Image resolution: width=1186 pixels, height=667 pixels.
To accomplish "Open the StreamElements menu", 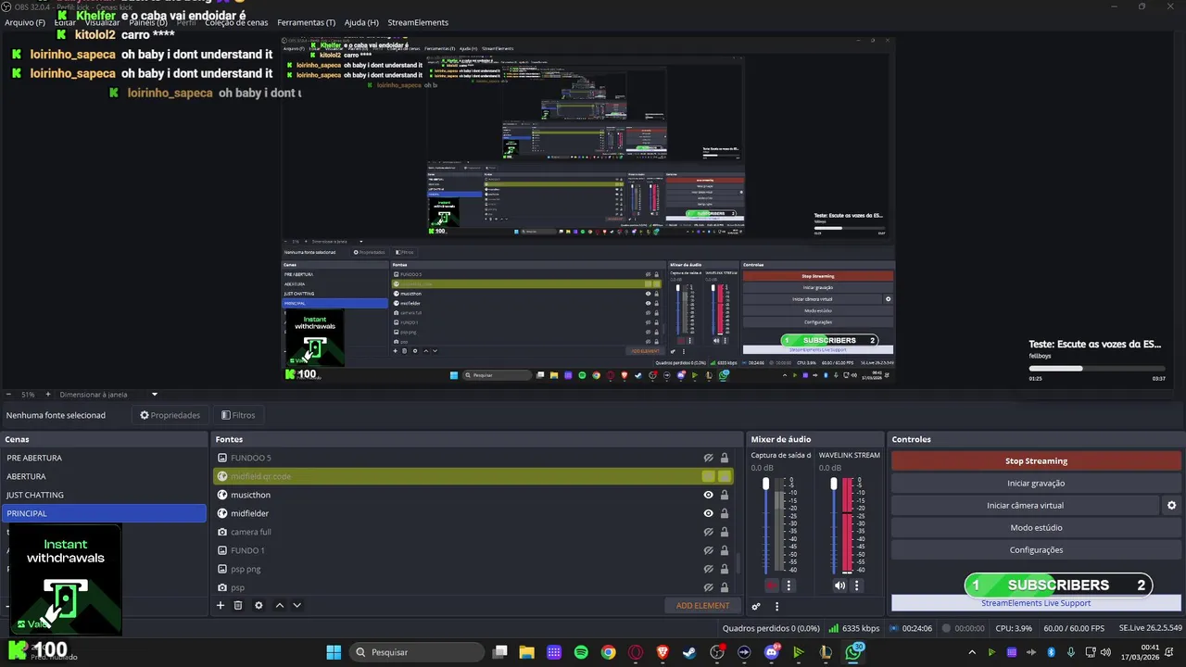I will 418,22.
